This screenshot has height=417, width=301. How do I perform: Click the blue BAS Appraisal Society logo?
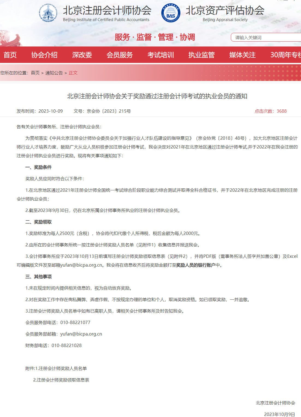171,13
